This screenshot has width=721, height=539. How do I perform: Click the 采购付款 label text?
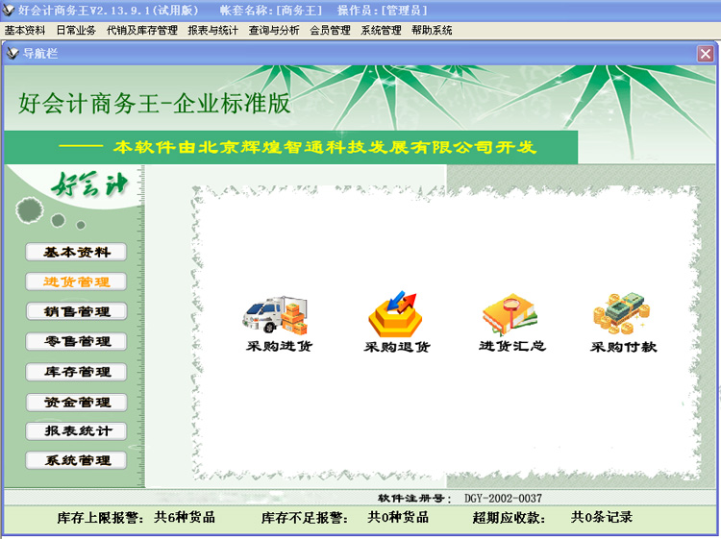[x=624, y=347]
